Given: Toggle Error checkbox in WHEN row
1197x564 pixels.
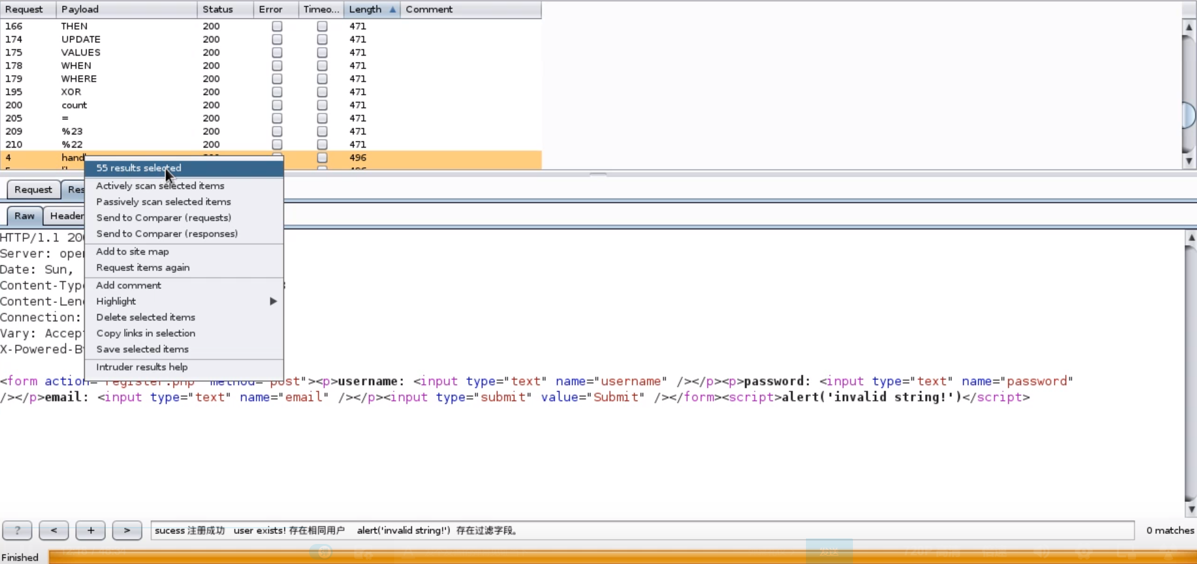Looking at the screenshot, I should tap(277, 66).
